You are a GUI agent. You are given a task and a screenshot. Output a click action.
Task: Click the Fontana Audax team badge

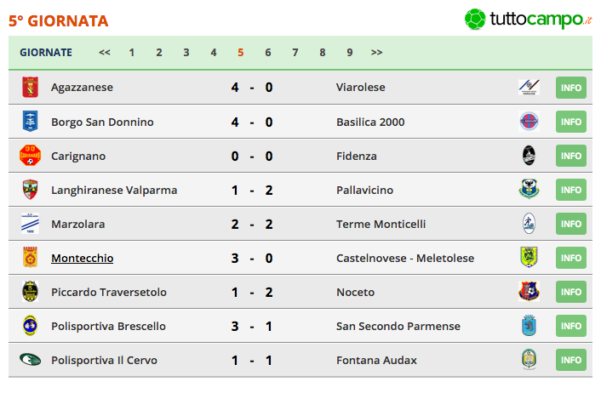coord(529,360)
